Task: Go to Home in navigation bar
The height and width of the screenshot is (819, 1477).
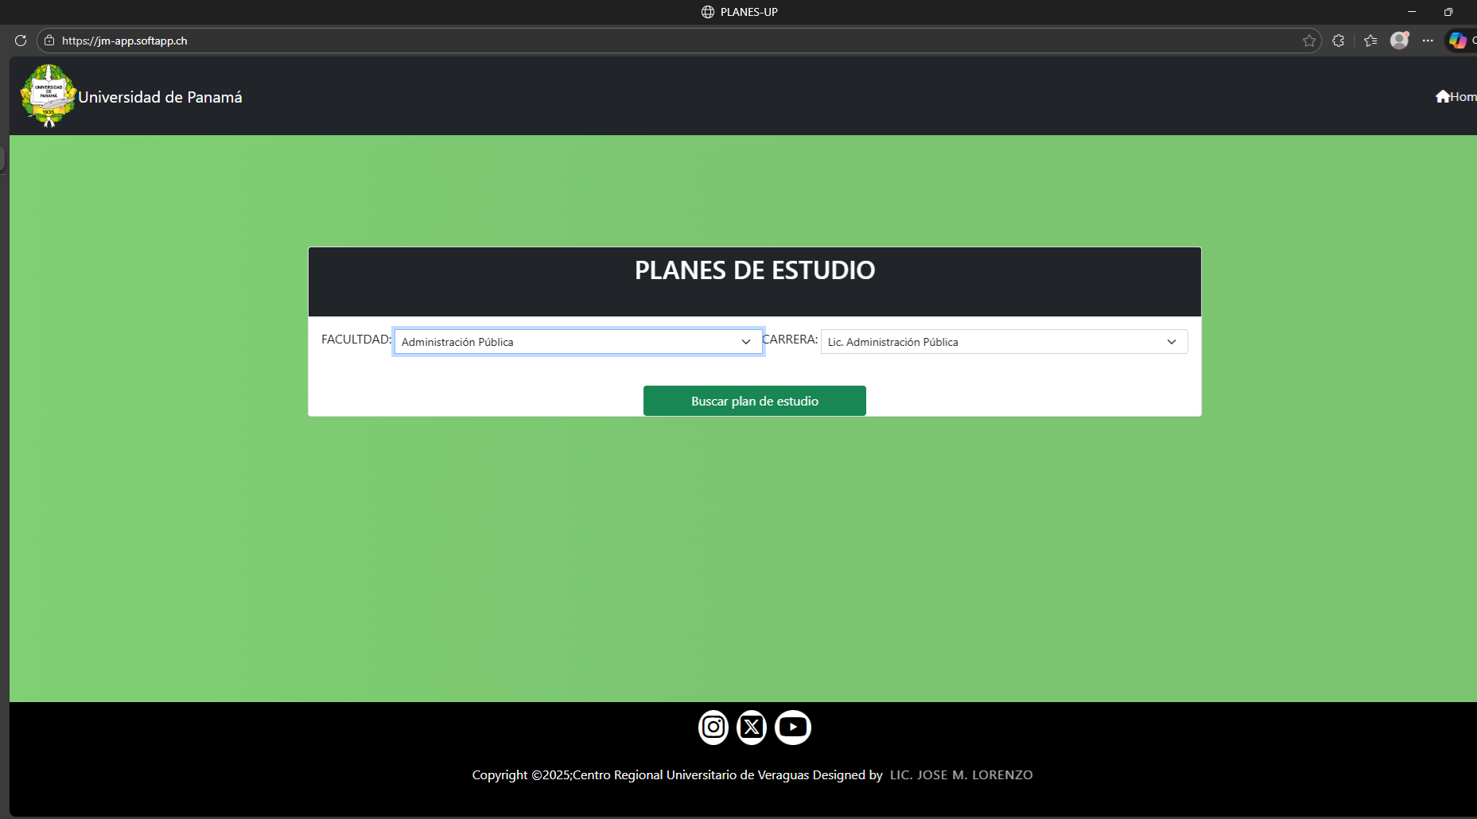Action: click(x=1456, y=97)
